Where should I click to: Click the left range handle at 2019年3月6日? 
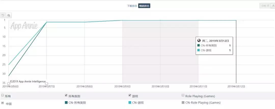coord(8,83)
